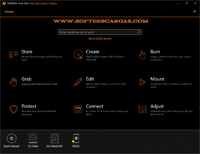The image size is (200, 154).
Task: Click the DAEMON Tools lightning logo
Action: [4, 3]
